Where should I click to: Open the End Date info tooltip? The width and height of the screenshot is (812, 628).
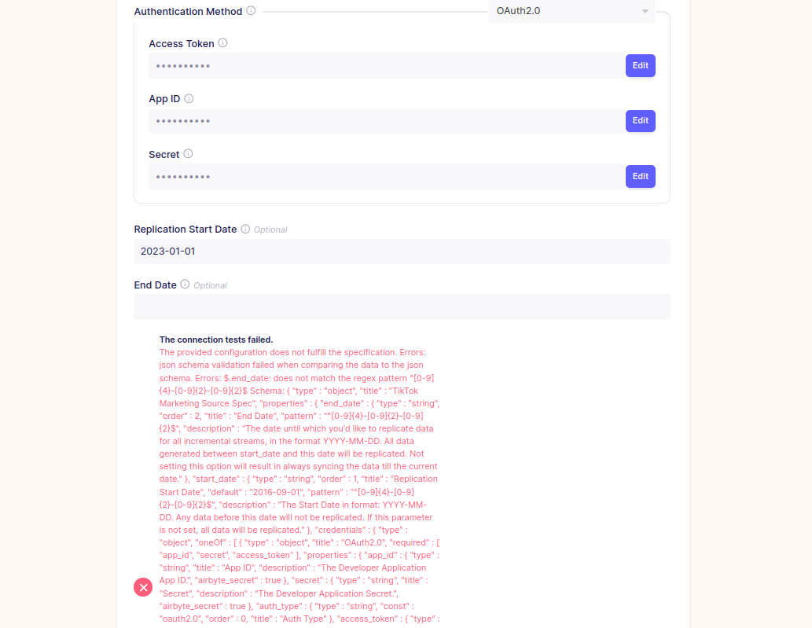click(x=184, y=285)
